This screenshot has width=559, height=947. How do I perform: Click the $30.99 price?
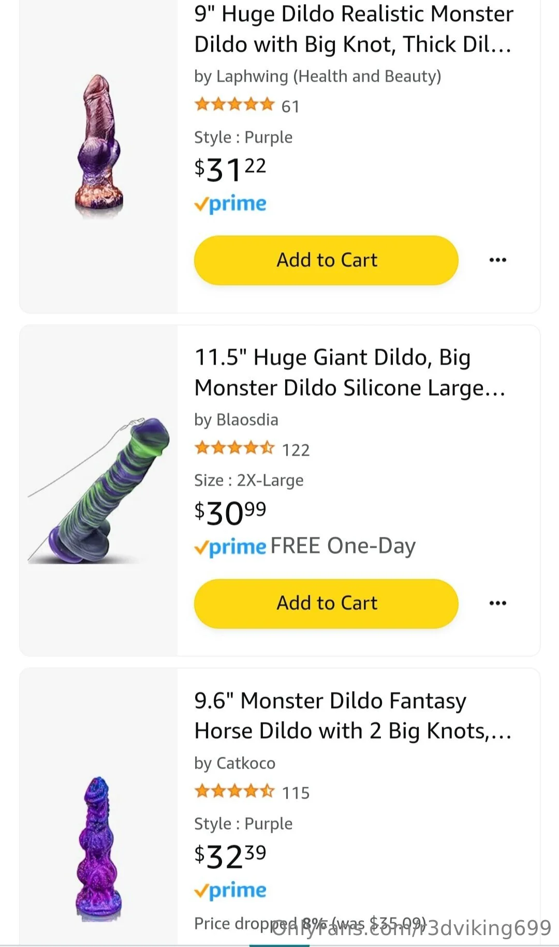coord(230,513)
